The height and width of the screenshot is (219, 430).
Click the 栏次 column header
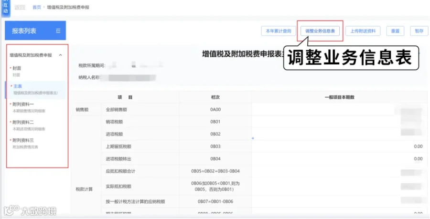click(215, 97)
